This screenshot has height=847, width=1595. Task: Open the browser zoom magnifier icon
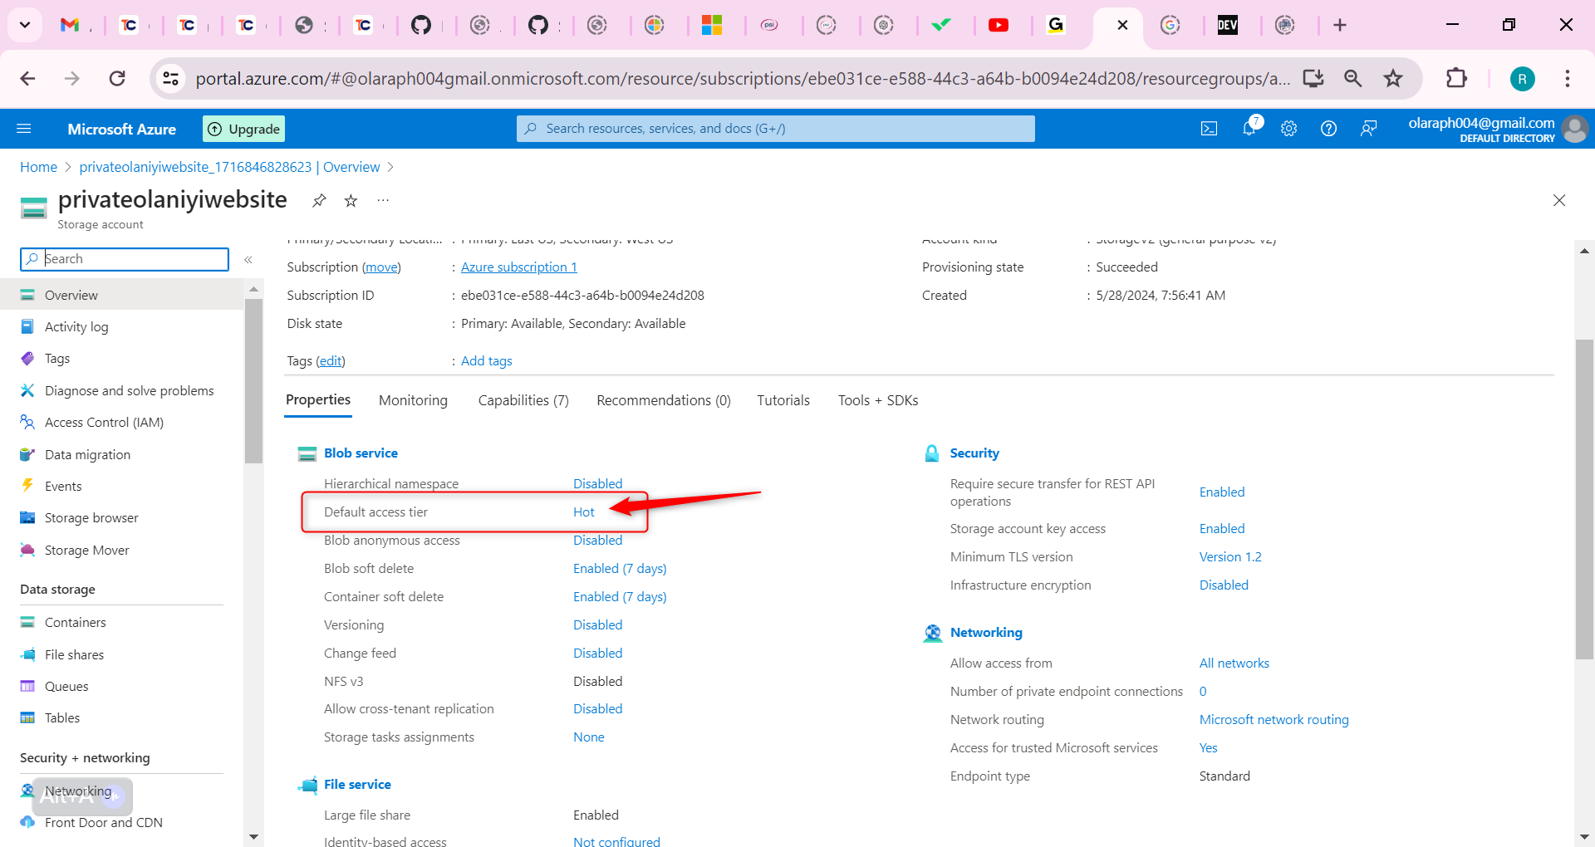(1353, 78)
